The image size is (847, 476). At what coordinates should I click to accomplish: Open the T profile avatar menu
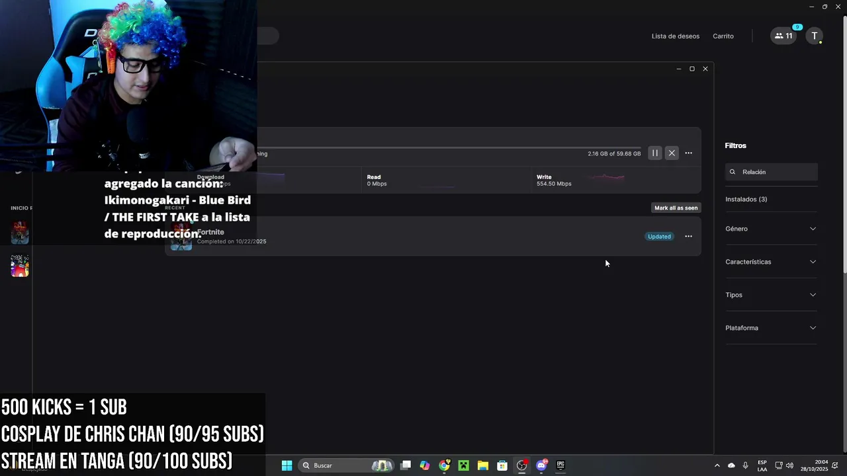click(x=815, y=36)
